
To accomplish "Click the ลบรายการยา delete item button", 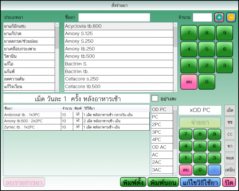I will tap(24, 182).
